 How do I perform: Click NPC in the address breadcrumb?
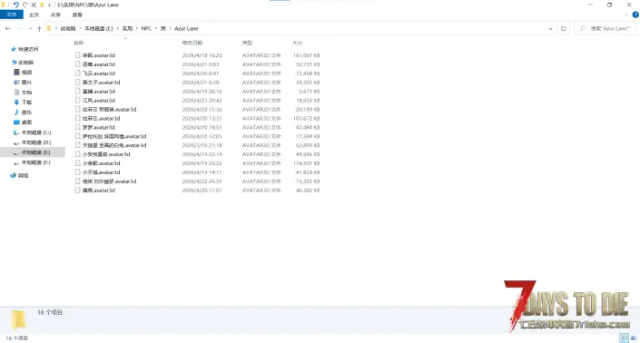point(146,28)
